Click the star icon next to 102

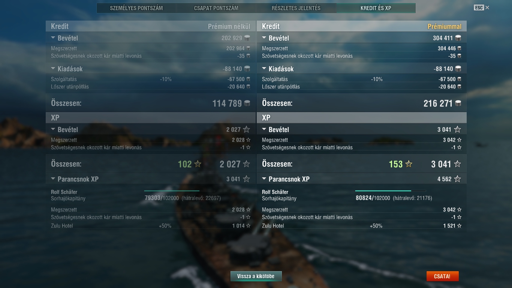point(198,164)
